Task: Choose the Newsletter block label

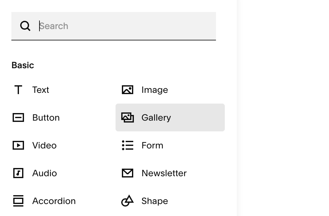Action: click(x=164, y=173)
